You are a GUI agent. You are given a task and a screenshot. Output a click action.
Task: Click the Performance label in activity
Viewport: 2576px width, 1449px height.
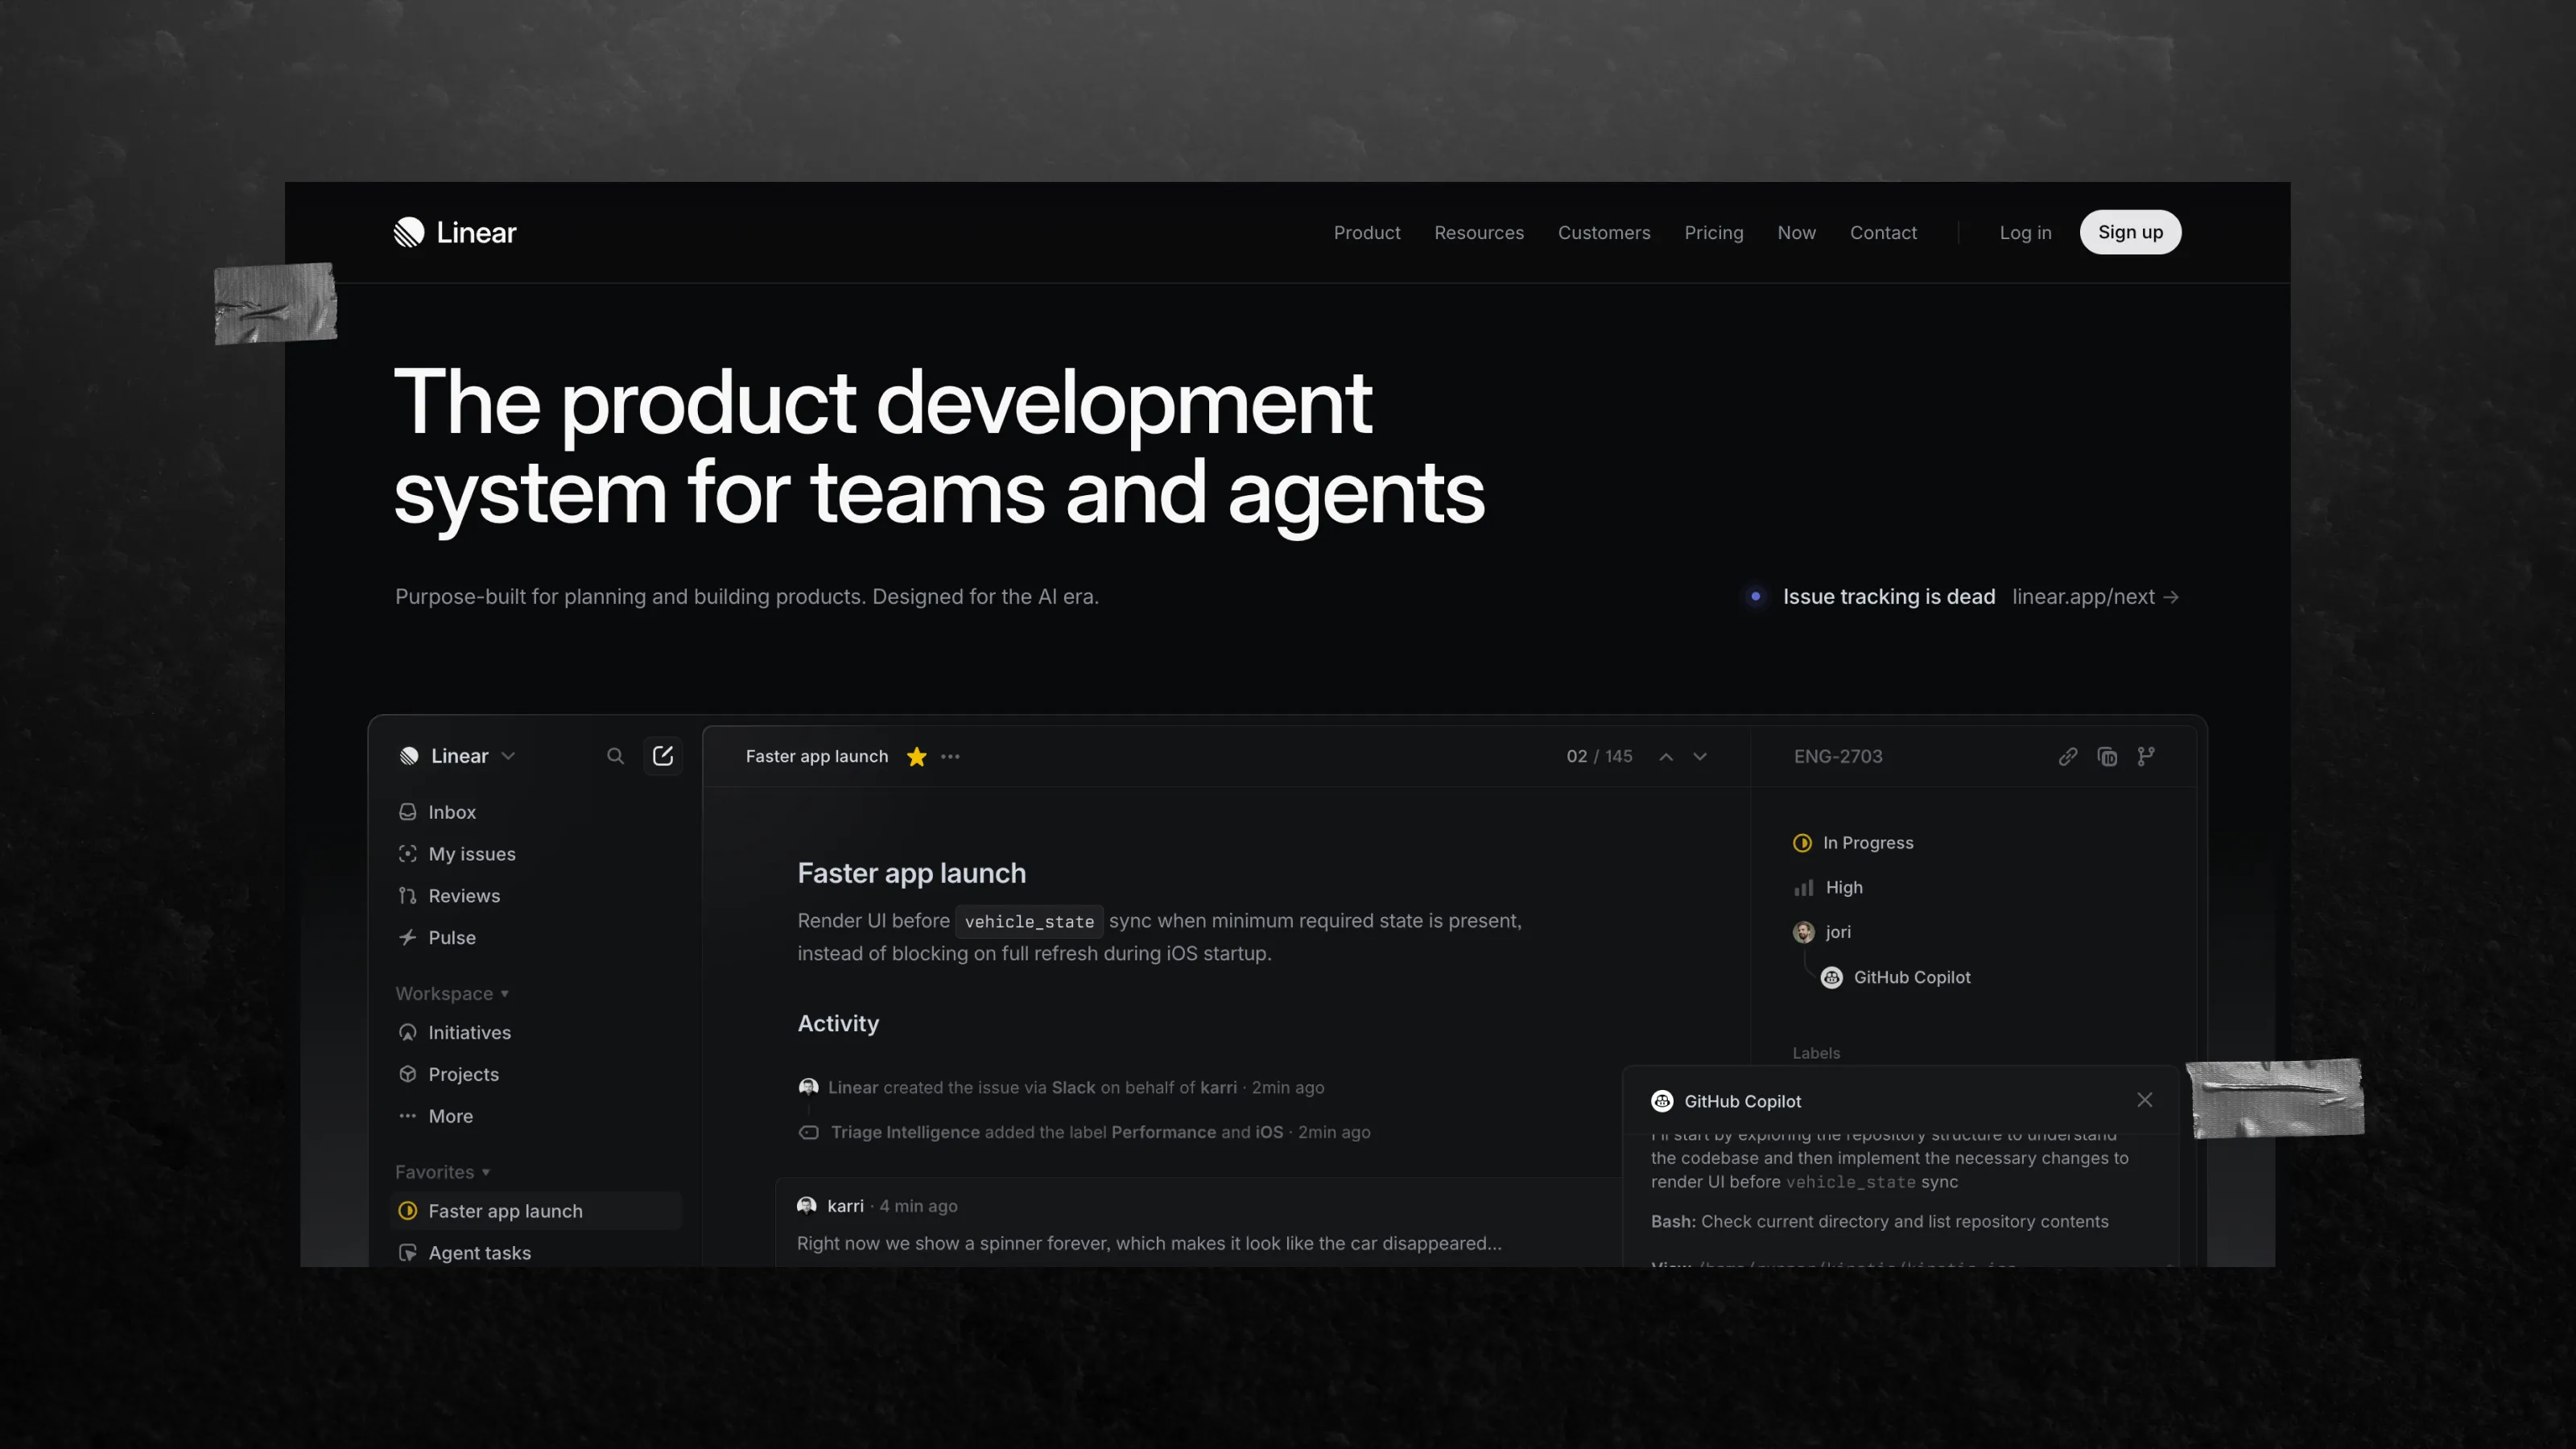1163,1132
